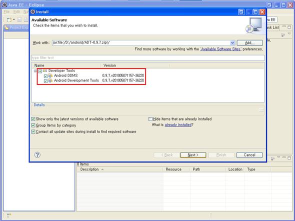Select the Android DDMS feature icon
Viewport: 295px width, 221px height.
(50, 75)
